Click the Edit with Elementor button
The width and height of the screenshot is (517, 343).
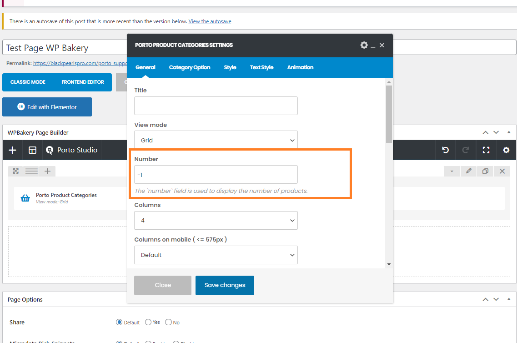click(47, 107)
